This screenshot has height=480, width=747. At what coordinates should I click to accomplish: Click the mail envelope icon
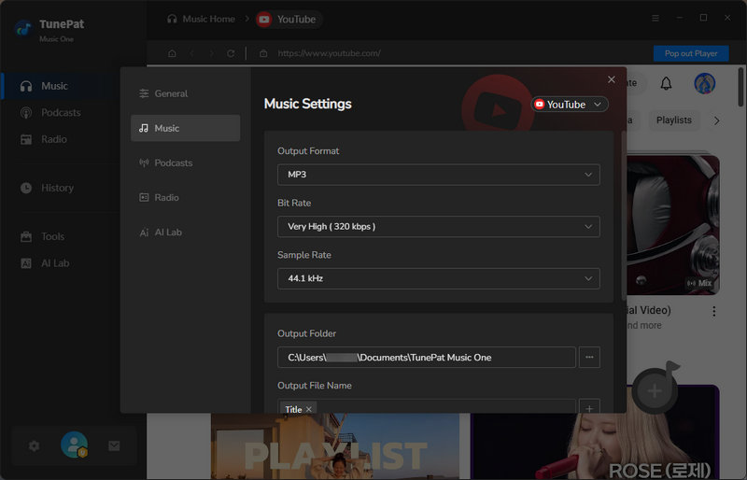114,446
